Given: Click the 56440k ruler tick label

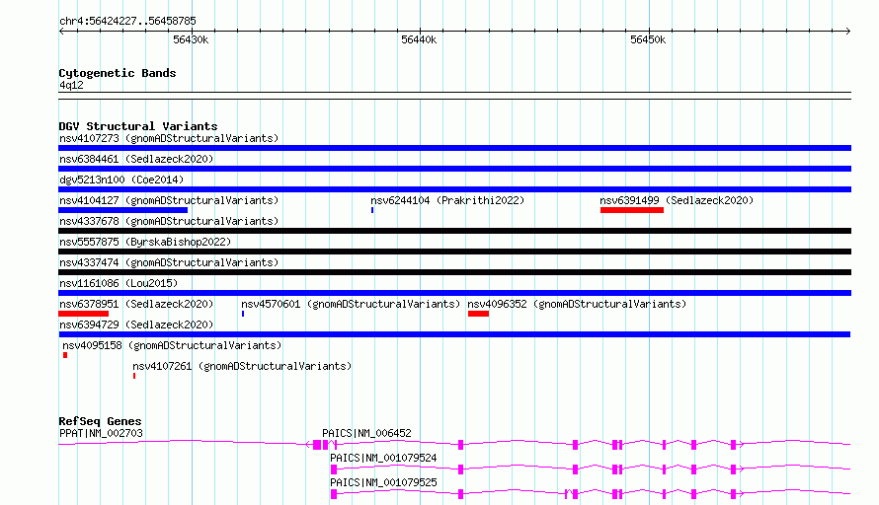Looking at the screenshot, I should point(419,39).
